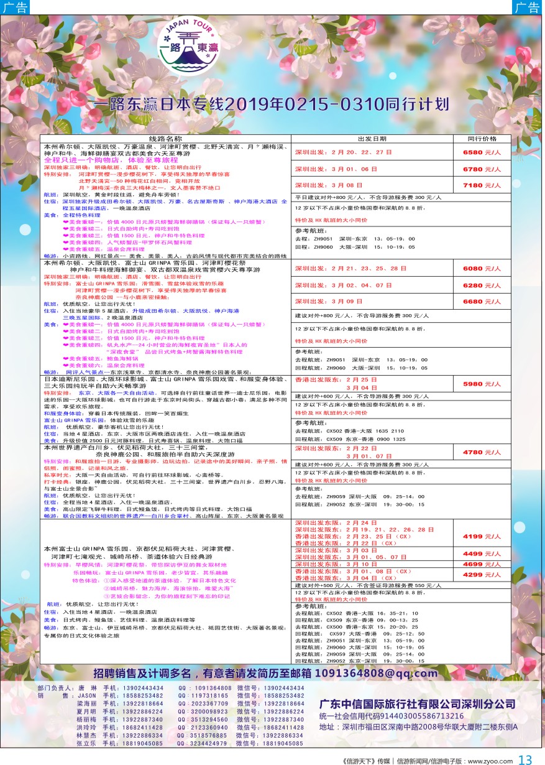Select departure date 深圳出发：3月08日
The image size is (545, 765).
[329, 185]
